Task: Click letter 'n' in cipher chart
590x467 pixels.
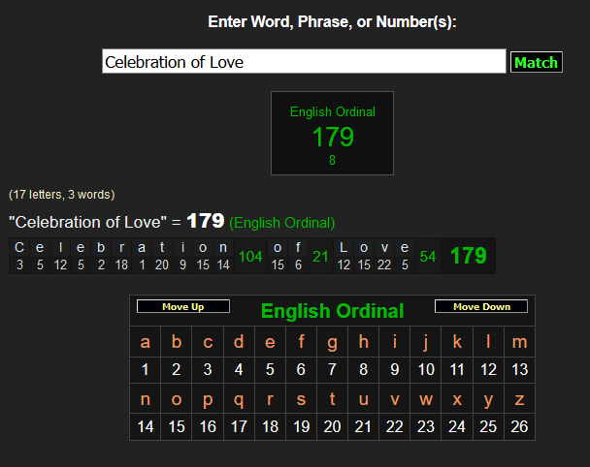Action: pos(146,398)
